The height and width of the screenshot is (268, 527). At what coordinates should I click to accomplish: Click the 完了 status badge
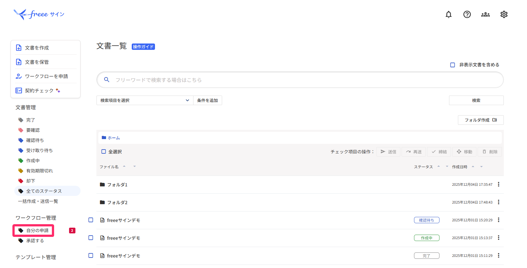tap(426, 256)
